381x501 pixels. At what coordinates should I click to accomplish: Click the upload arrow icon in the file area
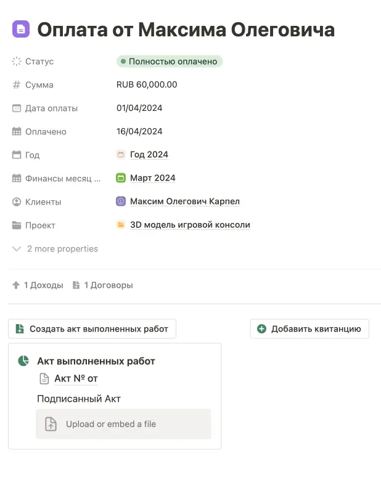click(50, 424)
